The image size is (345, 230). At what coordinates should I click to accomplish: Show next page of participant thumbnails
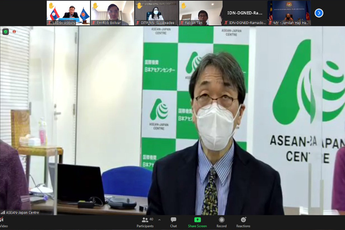tap(319, 13)
